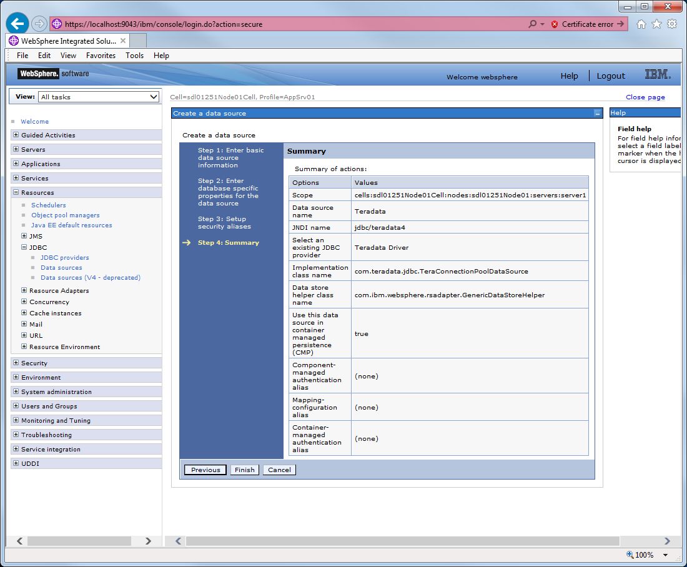Click the IBM logo
687x567 pixels.
click(x=657, y=74)
